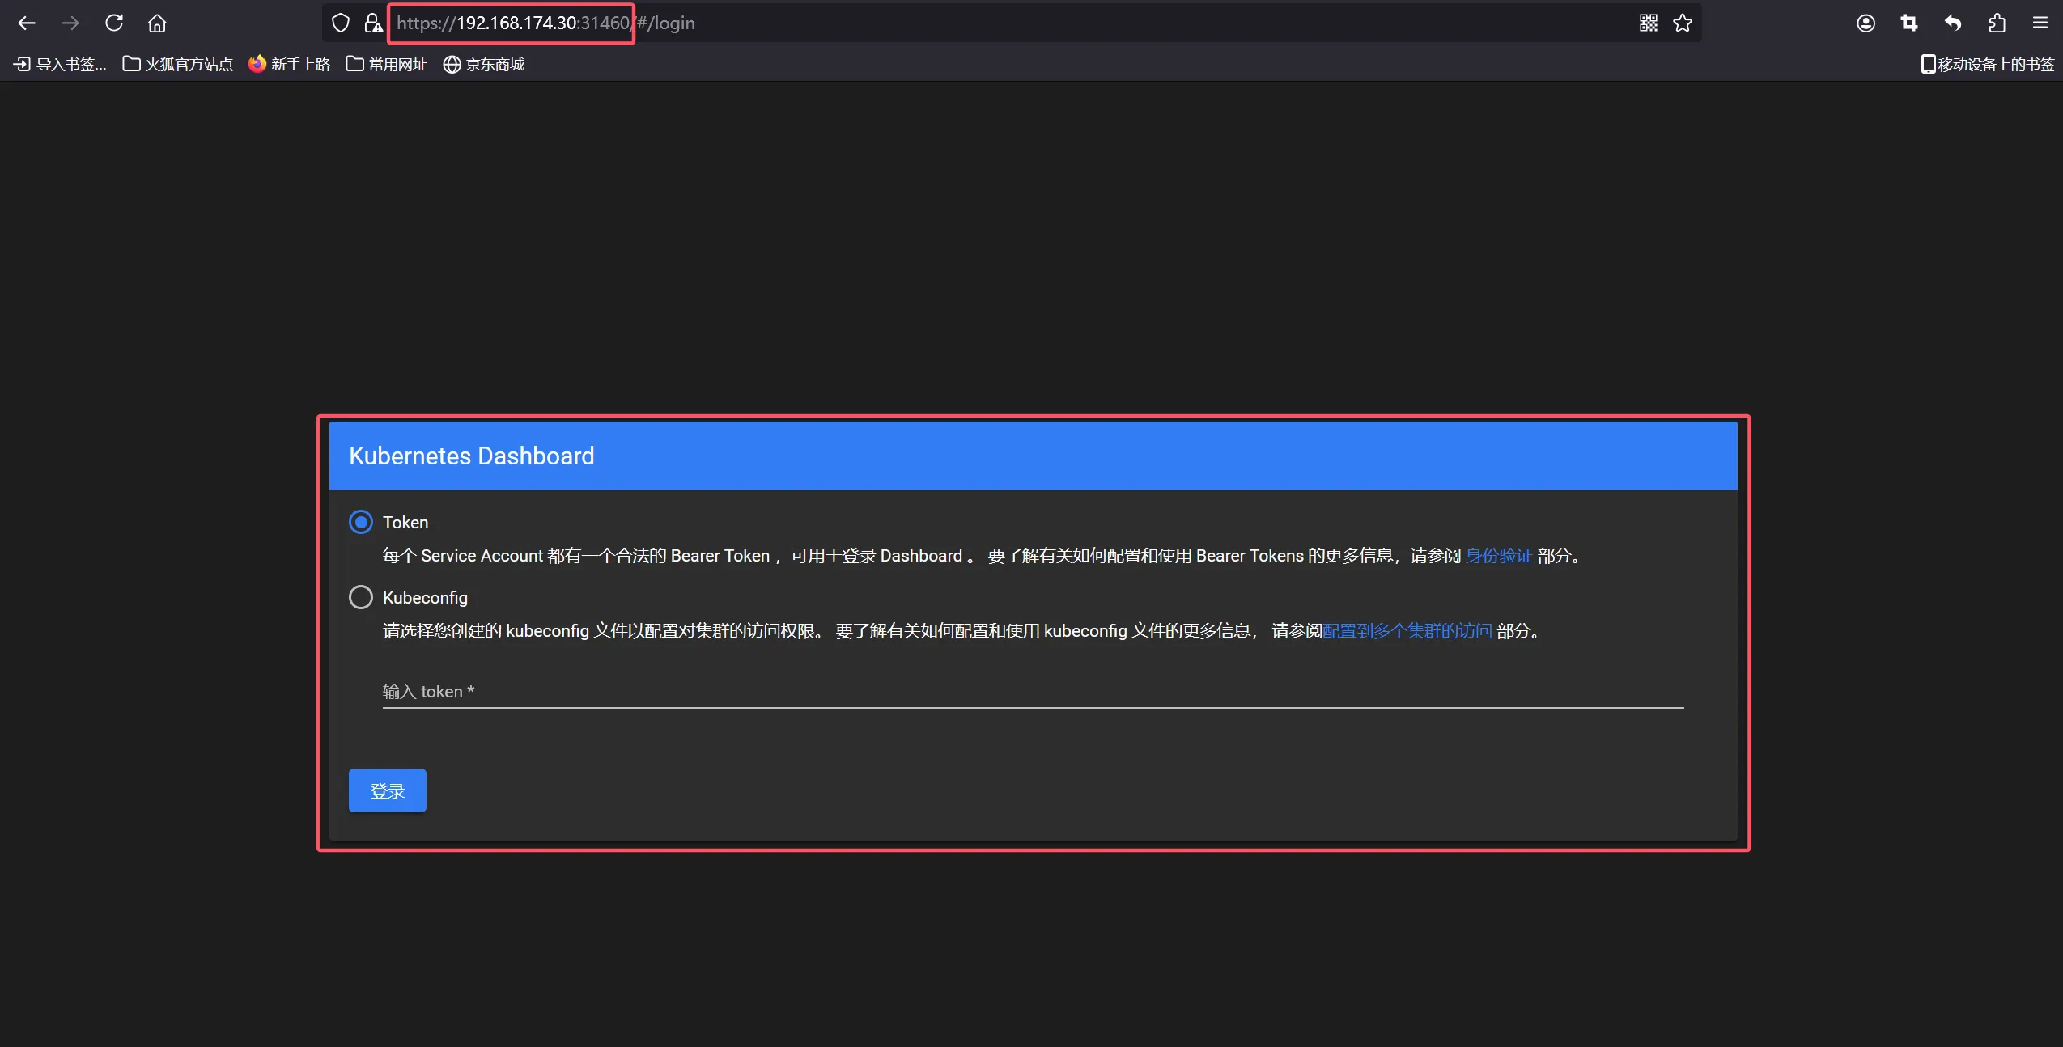Open the 新手上路 Firefox bookmark
Screen dimensions: 2063x1047
point(289,64)
